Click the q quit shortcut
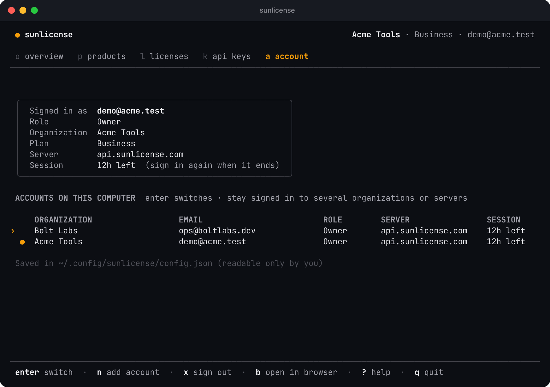The image size is (550, 387). point(429,372)
